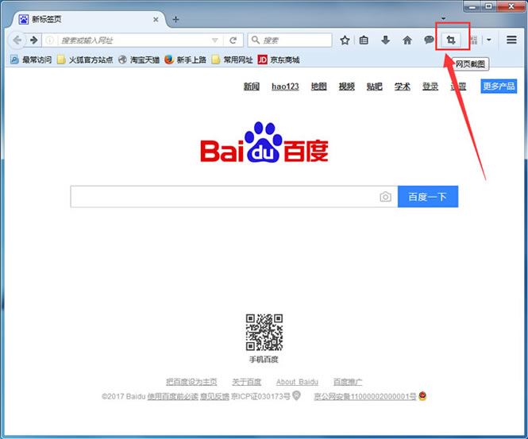This screenshot has height=439, width=528.
Task: Select the 新标签页 tab
Action: pyautogui.click(x=89, y=20)
